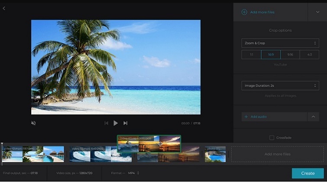The width and height of the screenshot is (327, 182).
Task: Click the dashed Add more files timeline slot
Action: pyautogui.click(x=277, y=154)
